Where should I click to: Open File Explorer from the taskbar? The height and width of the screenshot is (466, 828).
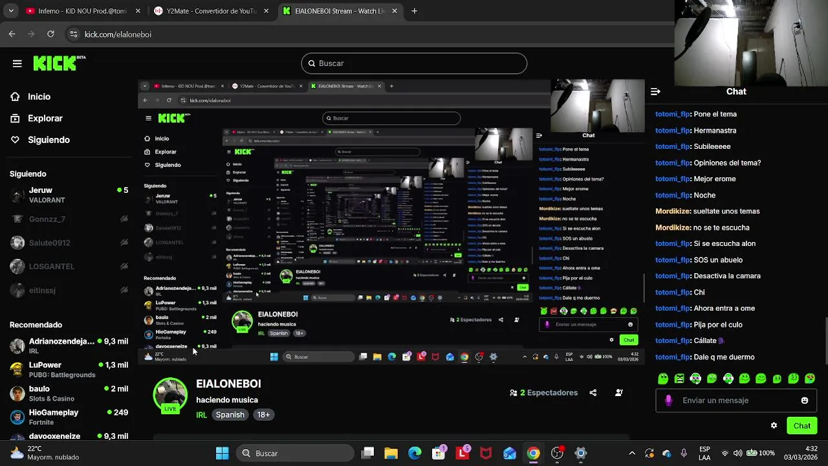pyautogui.click(x=391, y=453)
